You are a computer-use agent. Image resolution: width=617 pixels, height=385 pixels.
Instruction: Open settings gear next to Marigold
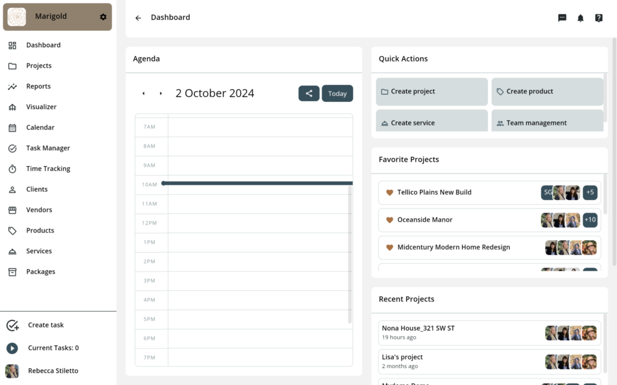(103, 17)
